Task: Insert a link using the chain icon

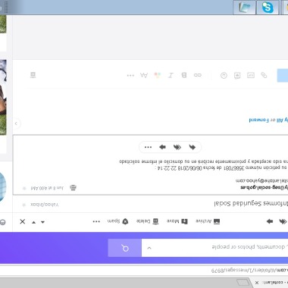Action: pyautogui.click(x=198, y=75)
